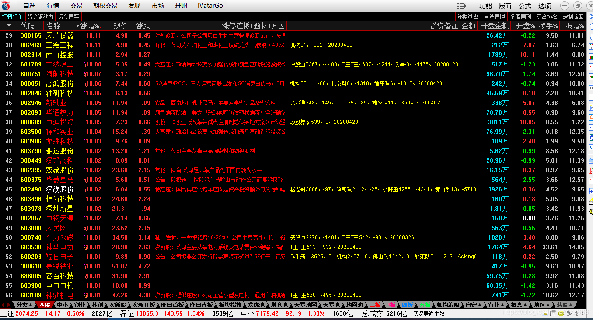Image resolution: width=593 pixels, height=320 pixels.
Task: Open the 行情 menu
Action: [x=53, y=6]
